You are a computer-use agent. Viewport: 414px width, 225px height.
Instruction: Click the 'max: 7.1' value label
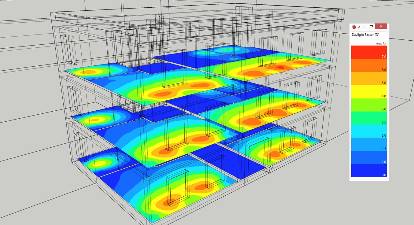coord(382,43)
